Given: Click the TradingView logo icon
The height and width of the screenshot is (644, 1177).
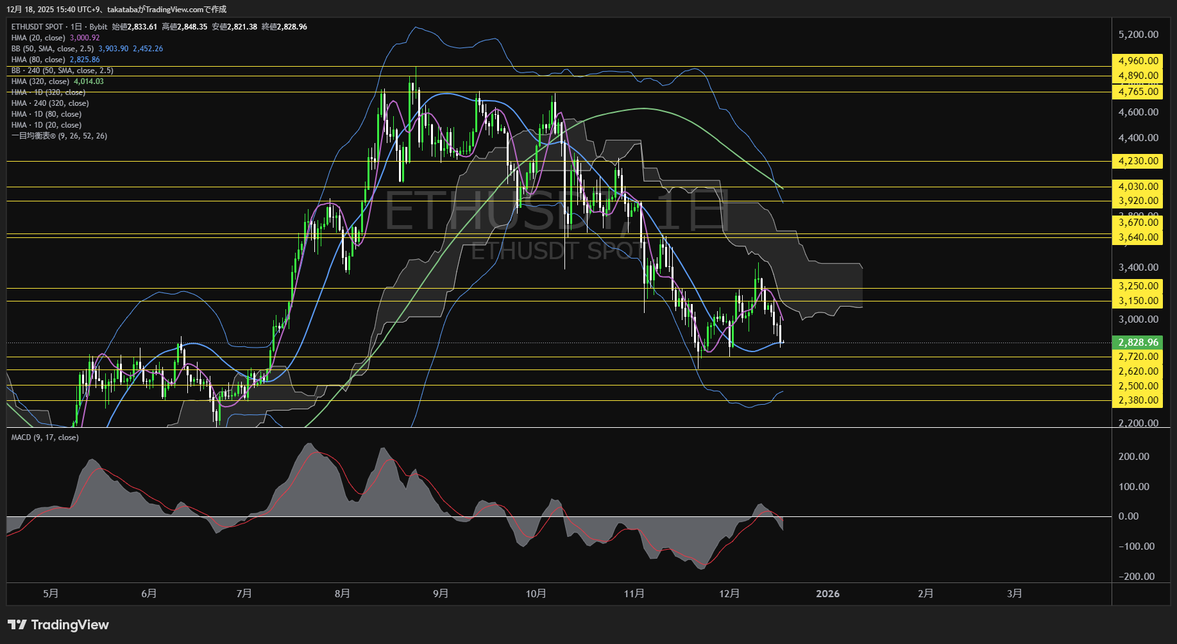Looking at the screenshot, I should tap(17, 625).
